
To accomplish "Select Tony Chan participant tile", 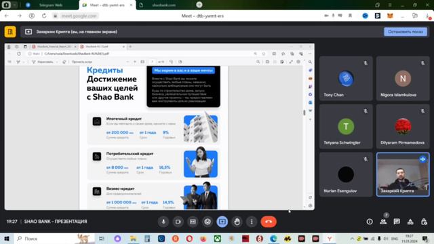I will (346, 79).
